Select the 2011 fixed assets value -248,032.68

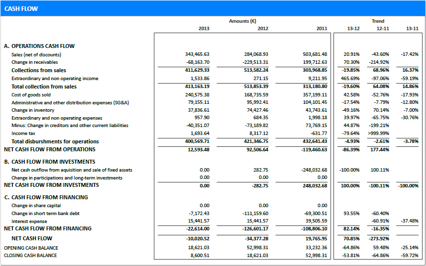pyautogui.click(x=314, y=170)
